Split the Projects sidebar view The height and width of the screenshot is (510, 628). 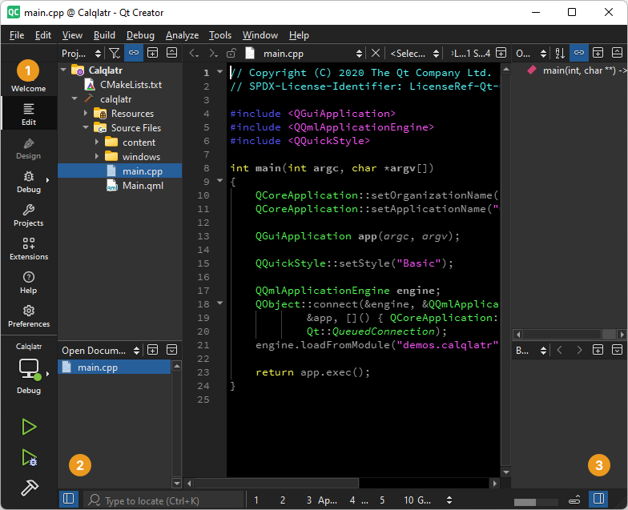tap(152, 53)
